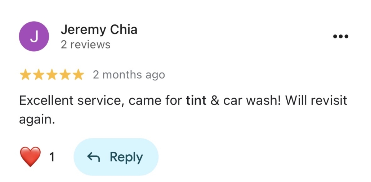Open the three-dot more options menu
The image size is (371, 182).
coord(340,37)
